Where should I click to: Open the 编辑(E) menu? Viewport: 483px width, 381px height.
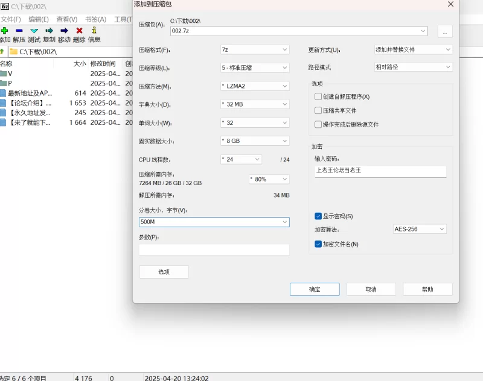point(39,19)
